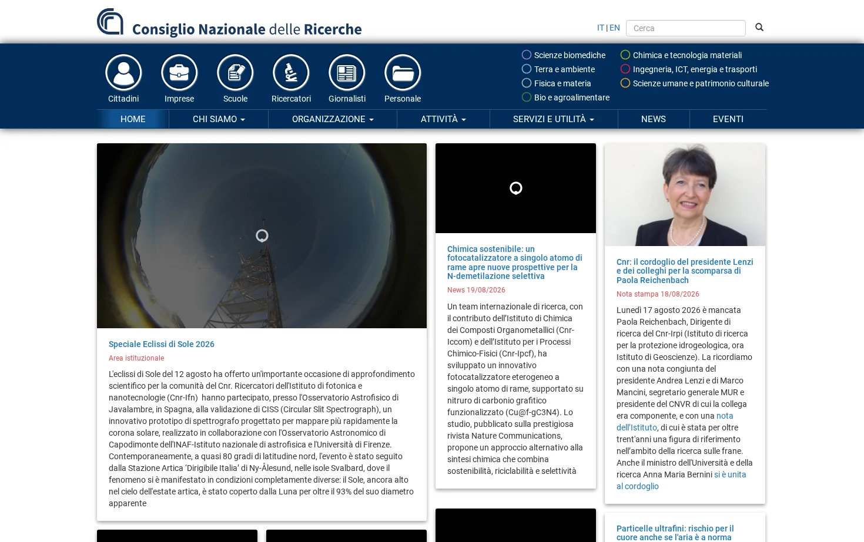This screenshot has width=864, height=542.
Task: Select Chimica e tecnologia materiali circle
Action: click(625, 55)
